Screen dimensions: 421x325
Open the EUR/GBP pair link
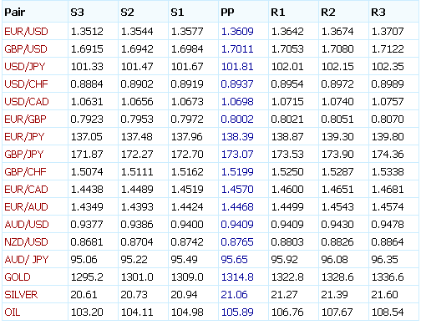point(25,119)
